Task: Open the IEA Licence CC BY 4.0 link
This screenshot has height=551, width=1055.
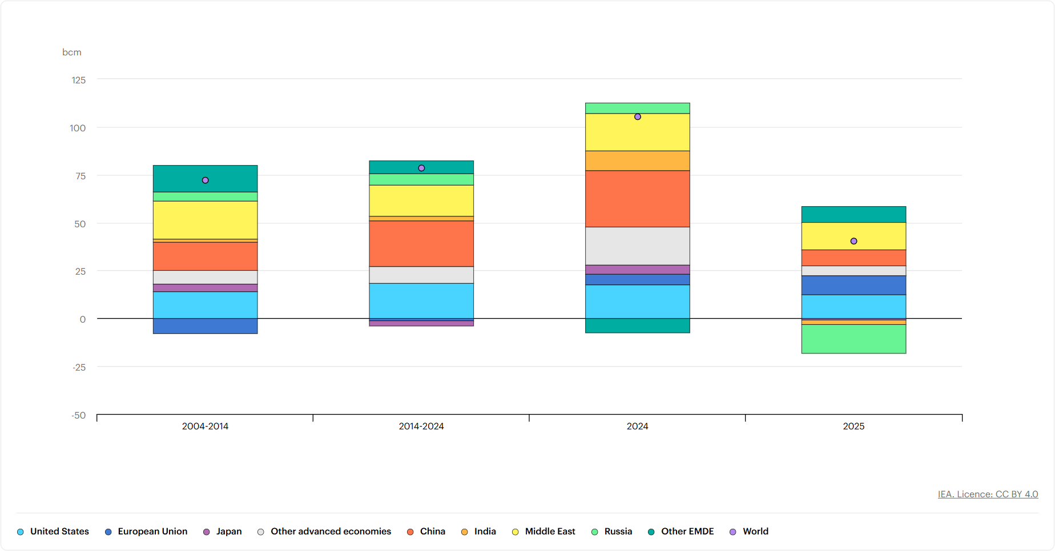Action: 988,494
